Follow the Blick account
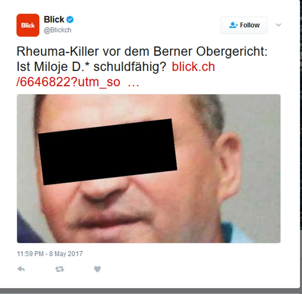This screenshot has height=294, width=302. (244, 25)
